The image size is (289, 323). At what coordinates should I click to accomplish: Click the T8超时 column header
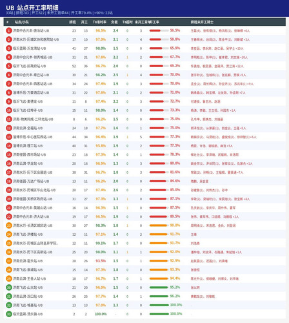coord(127,22)
